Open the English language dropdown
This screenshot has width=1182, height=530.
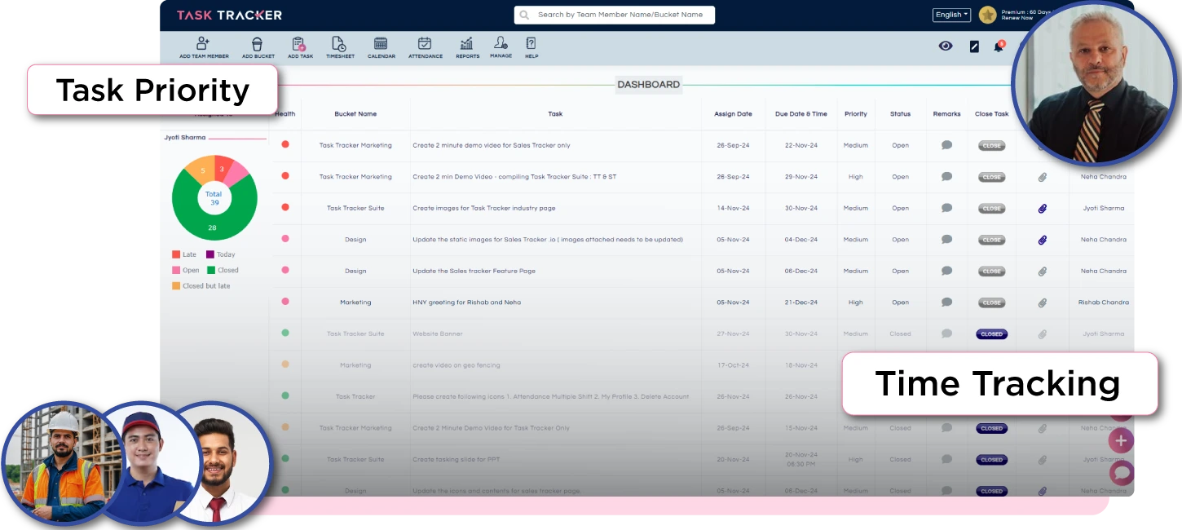[x=951, y=15]
